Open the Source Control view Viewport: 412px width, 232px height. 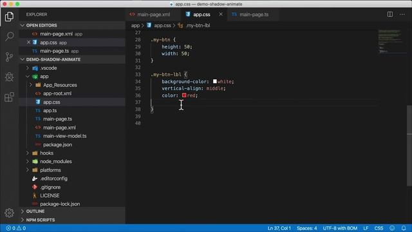click(x=9, y=57)
